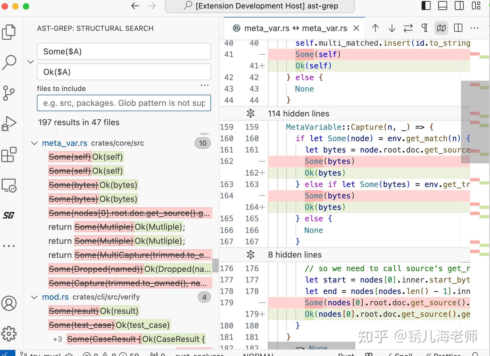The height and width of the screenshot is (356, 490).
Task: Open the Run and Debug view
Action: coord(9,123)
